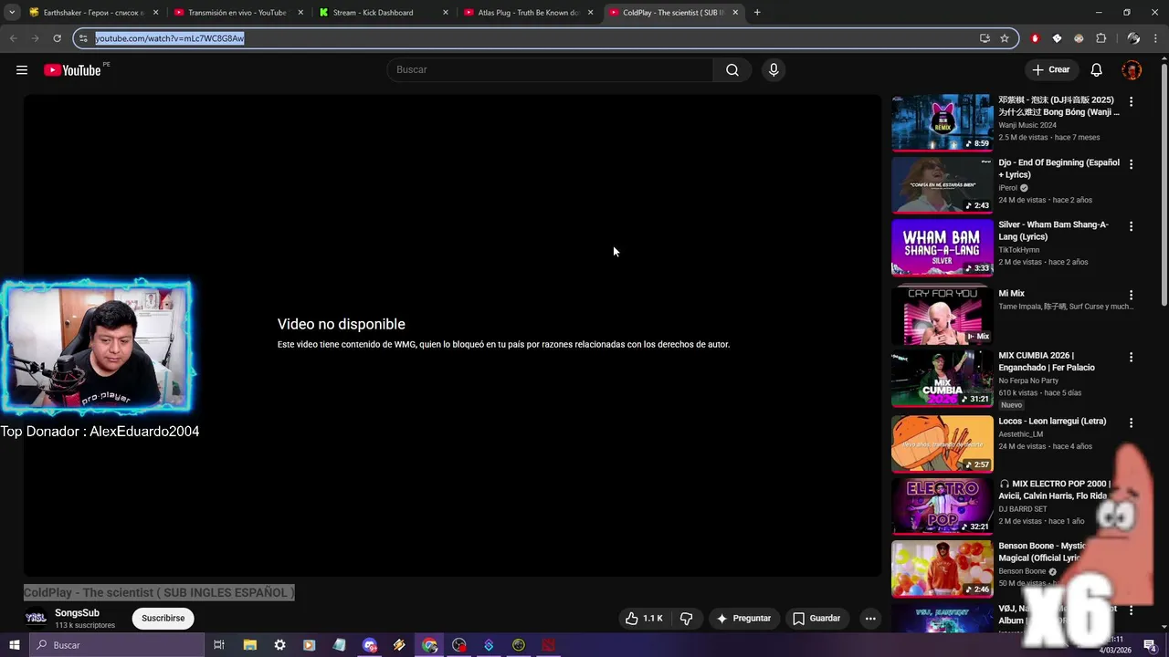Reload the page
This screenshot has height=657, width=1169.
(57, 38)
